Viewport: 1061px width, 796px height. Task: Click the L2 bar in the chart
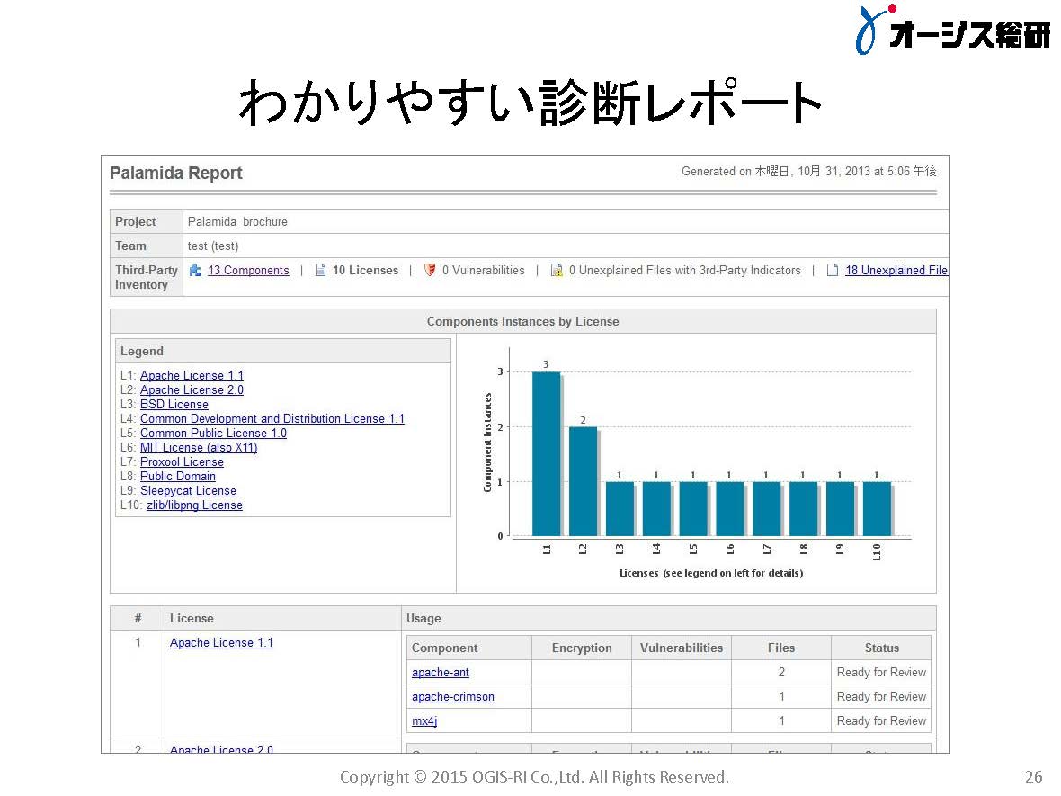click(x=583, y=481)
